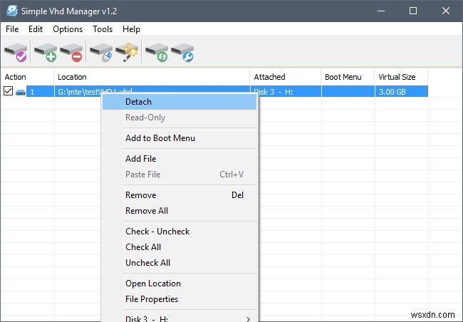
Task: Click the Boot Menu column header
Action: [348, 77]
